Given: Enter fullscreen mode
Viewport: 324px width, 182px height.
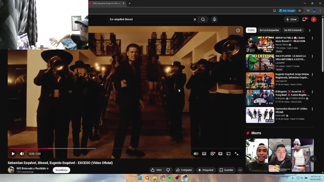Looking at the screenshot, I should tap(236, 154).
